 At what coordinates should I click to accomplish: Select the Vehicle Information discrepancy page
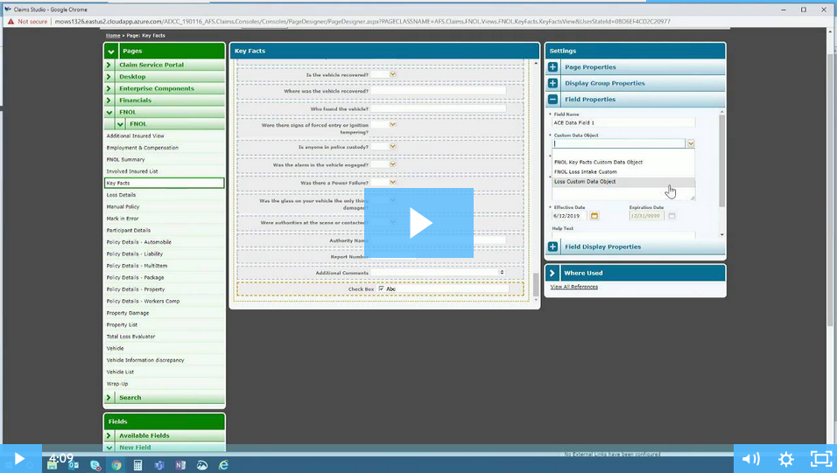[x=145, y=360]
